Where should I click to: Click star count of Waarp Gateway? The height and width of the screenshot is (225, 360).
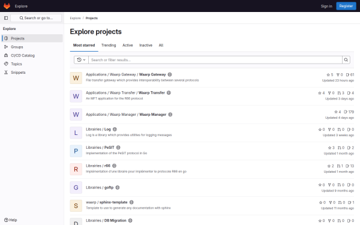point(329,74)
